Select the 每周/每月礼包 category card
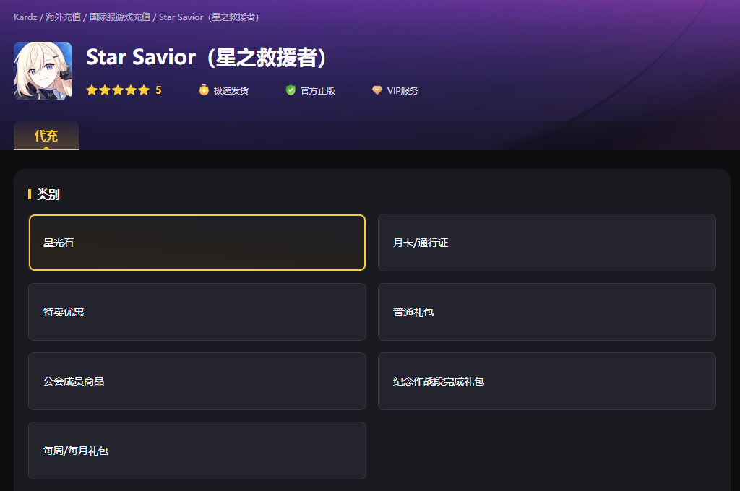Viewport: 740px width, 491px height. pyautogui.click(x=197, y=451)
